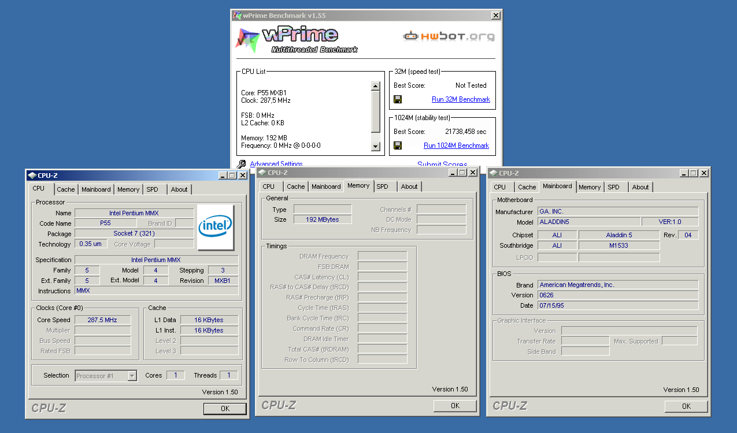Open About tab in left CPU-Z
Viewport: 737px width, 433px height.
pyautogui.click(x=179, y=189)
